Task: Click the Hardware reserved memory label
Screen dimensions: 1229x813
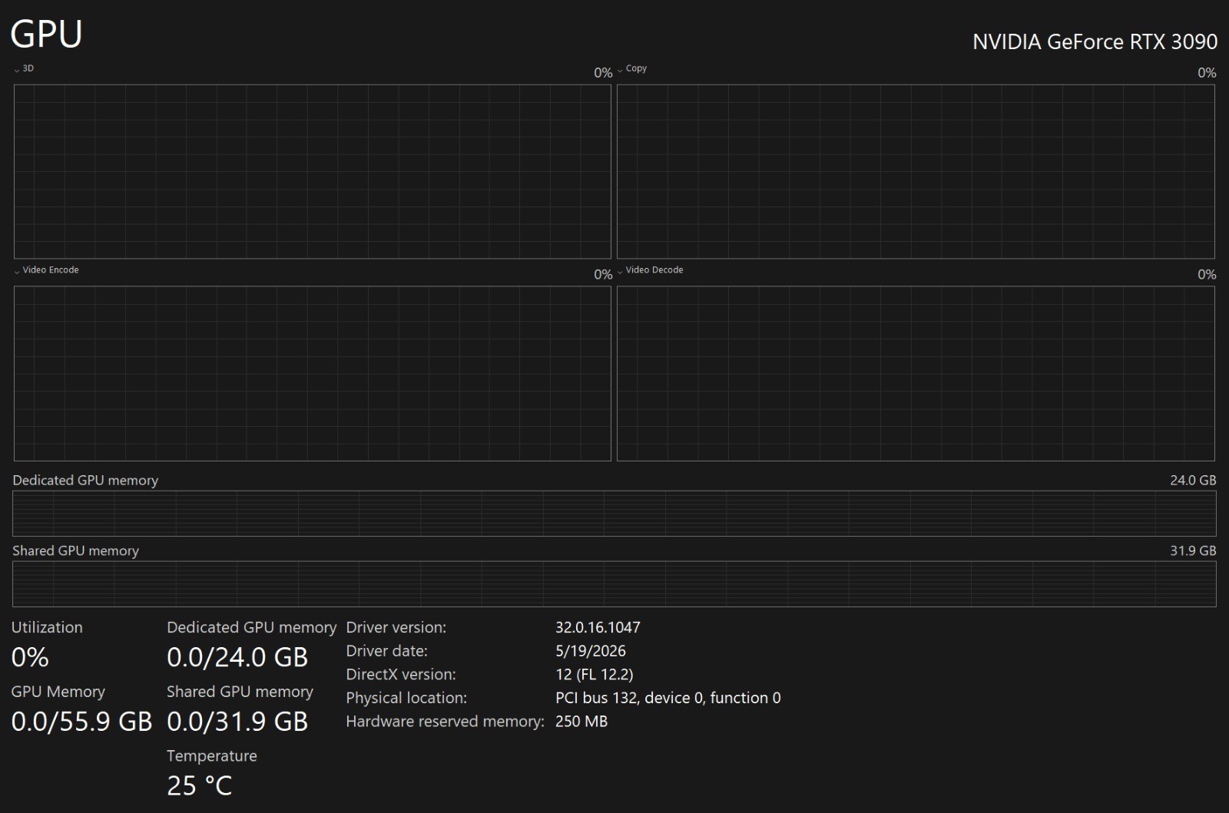Action: pos(445,722)
